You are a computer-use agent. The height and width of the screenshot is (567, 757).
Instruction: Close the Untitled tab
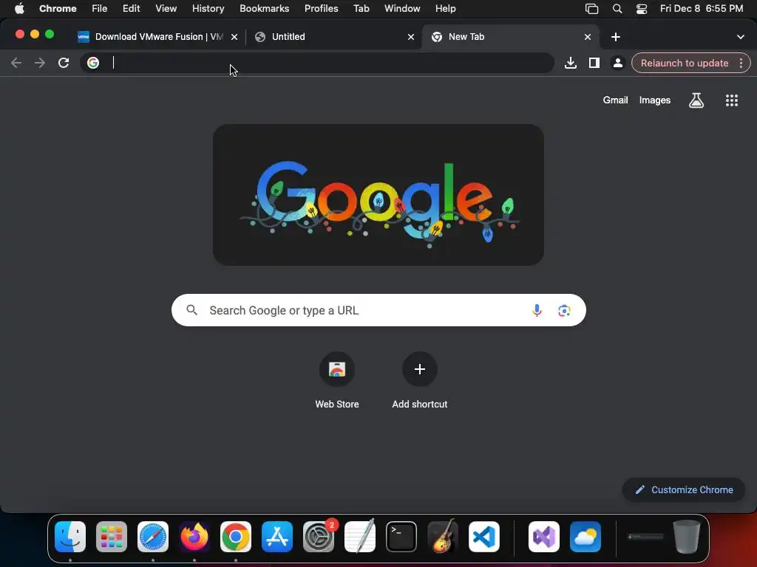click(x=411, y=37)
